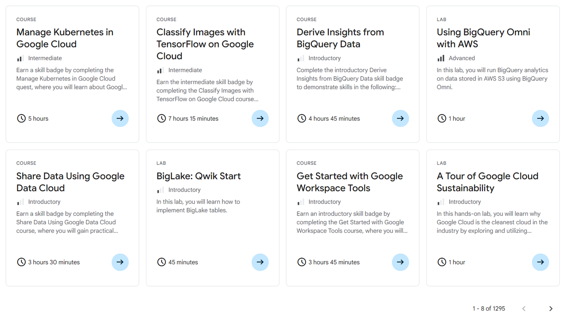Click the clock icon on Sustainability tour card
Screen dimensions: 566x315
442,262
